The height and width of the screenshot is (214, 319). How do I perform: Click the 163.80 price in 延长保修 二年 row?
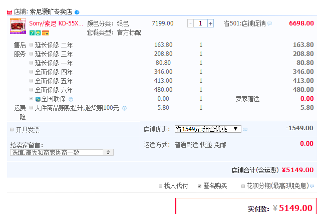(163, 44)
